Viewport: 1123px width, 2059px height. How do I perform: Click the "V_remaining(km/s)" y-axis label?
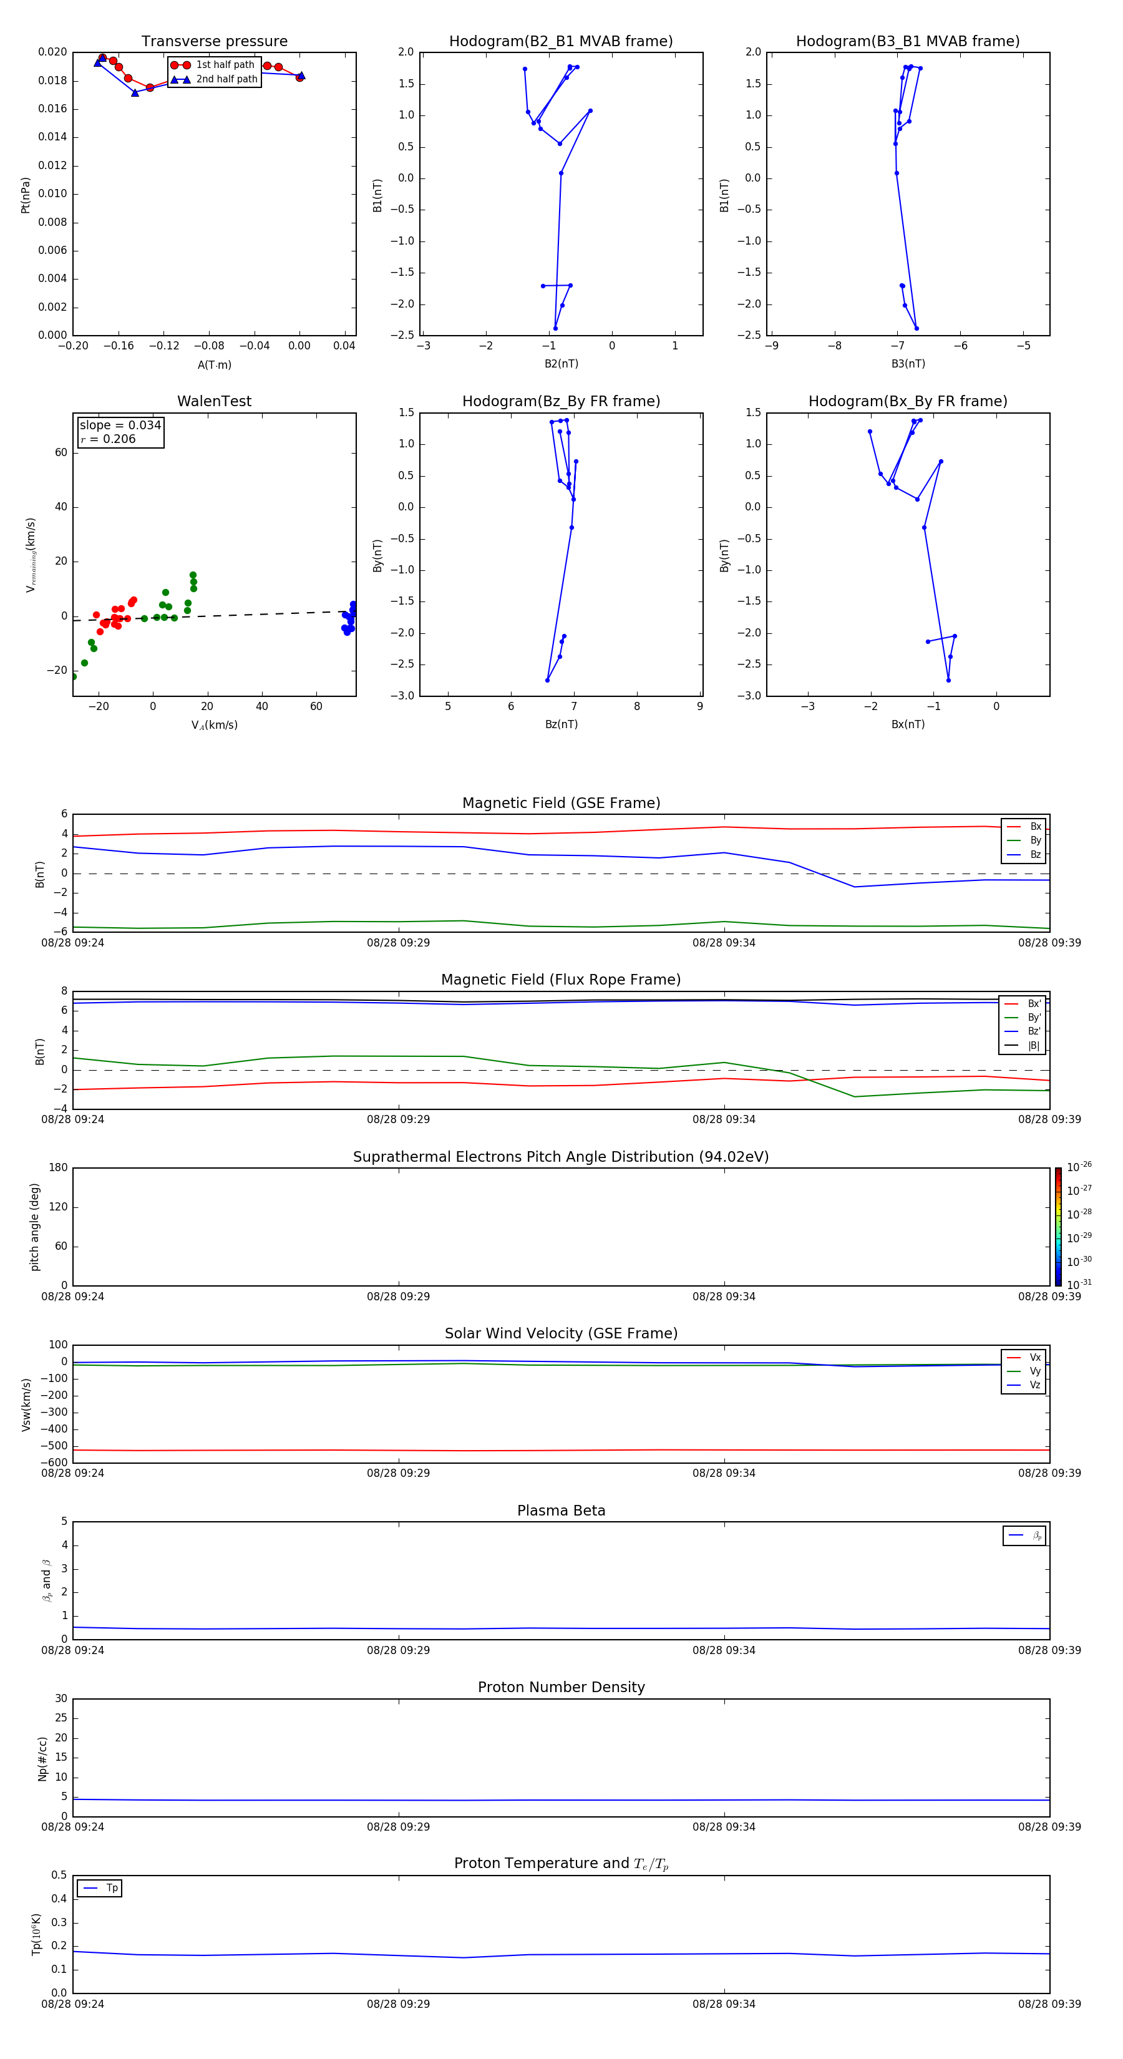pyautogui.click(x=31, y=555)
